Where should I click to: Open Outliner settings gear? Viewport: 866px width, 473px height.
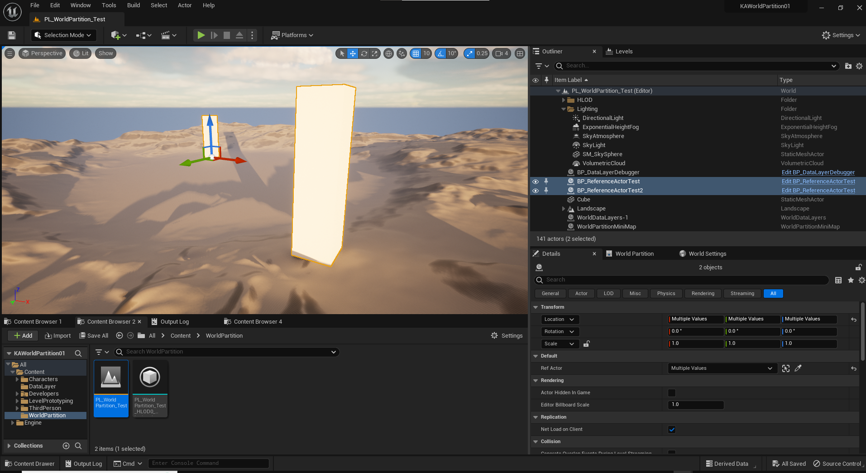coord(859,66)
